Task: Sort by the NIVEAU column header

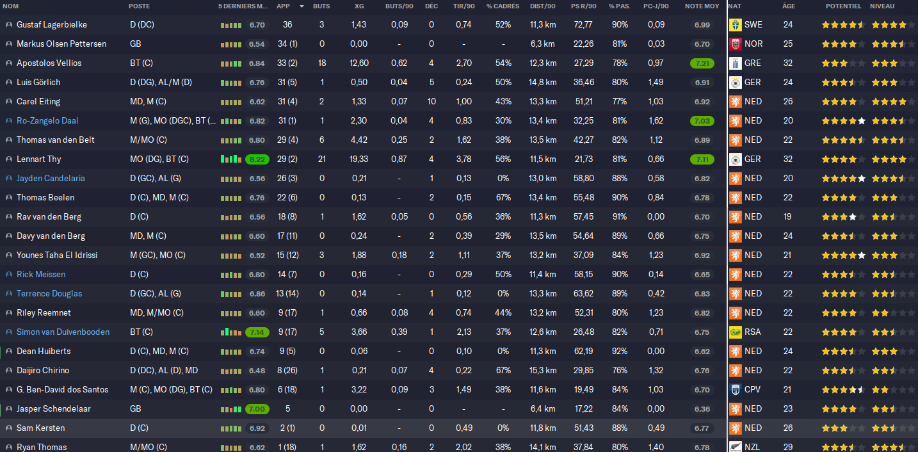Action: 883,6
